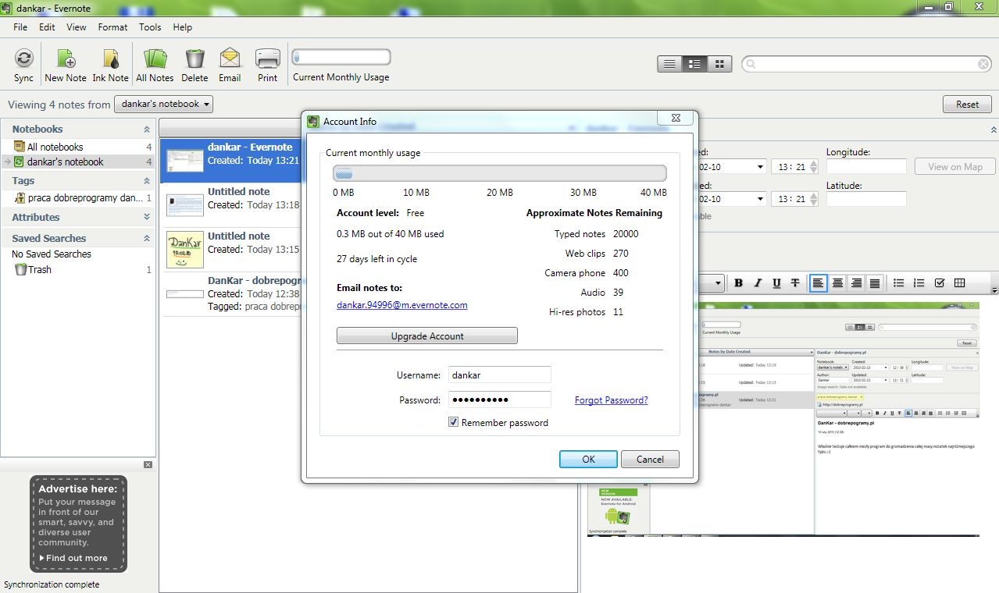Toggle Remember password checkbox

click(453, 422)
